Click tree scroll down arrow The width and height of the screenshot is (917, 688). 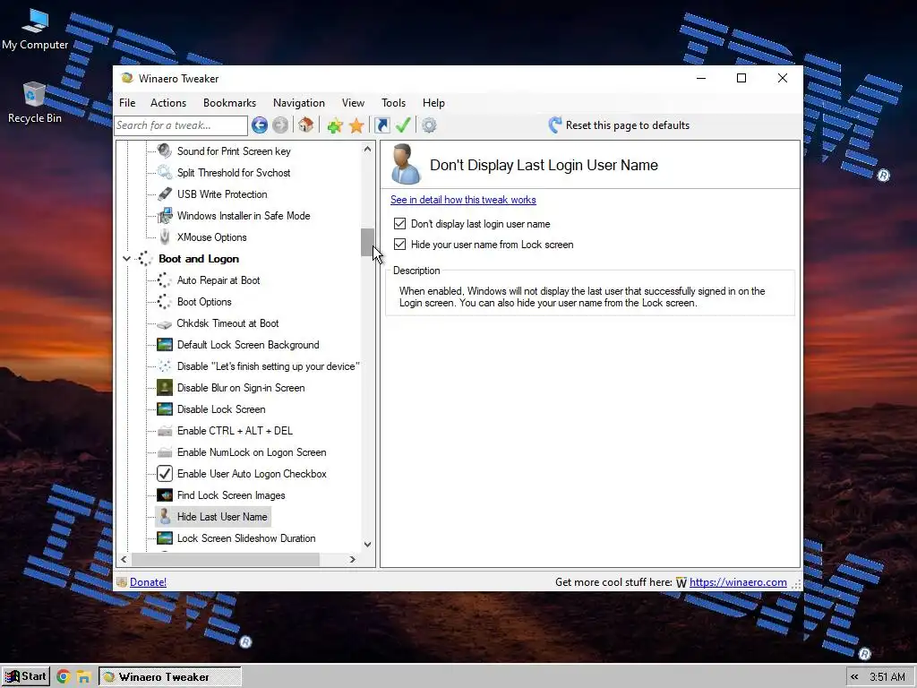click(x=367, y=545)
